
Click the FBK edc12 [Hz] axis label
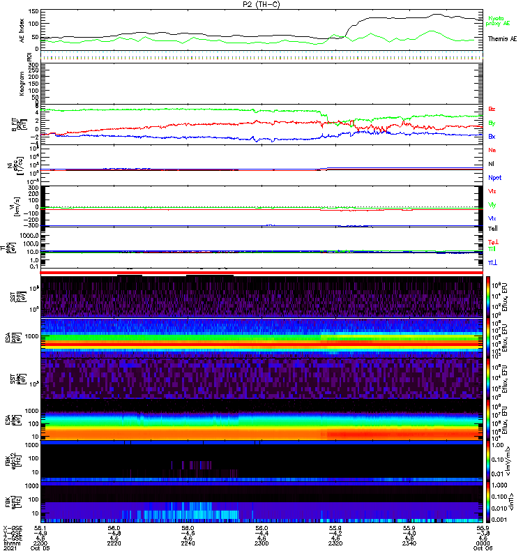pyautogui.click(x=13, y=460)
